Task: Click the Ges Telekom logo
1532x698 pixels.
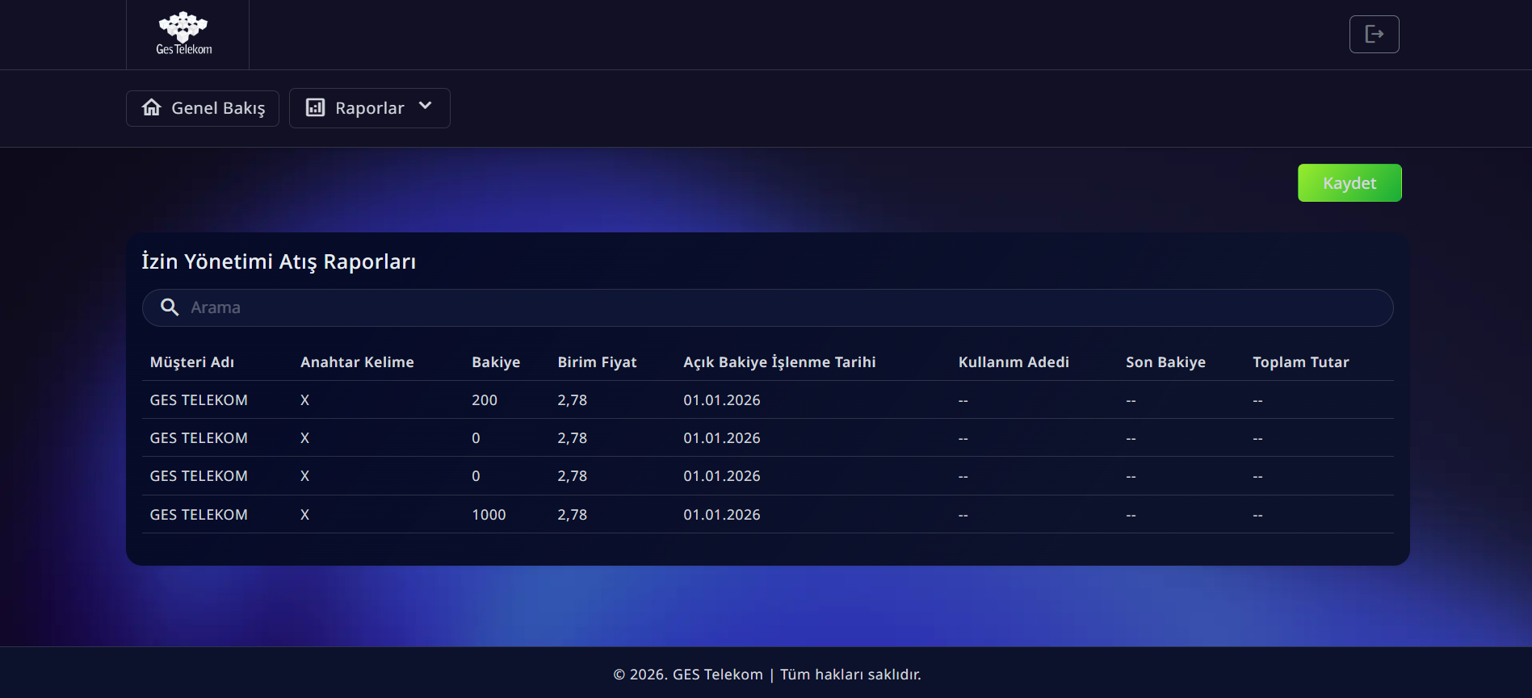Action: (184, 34)
